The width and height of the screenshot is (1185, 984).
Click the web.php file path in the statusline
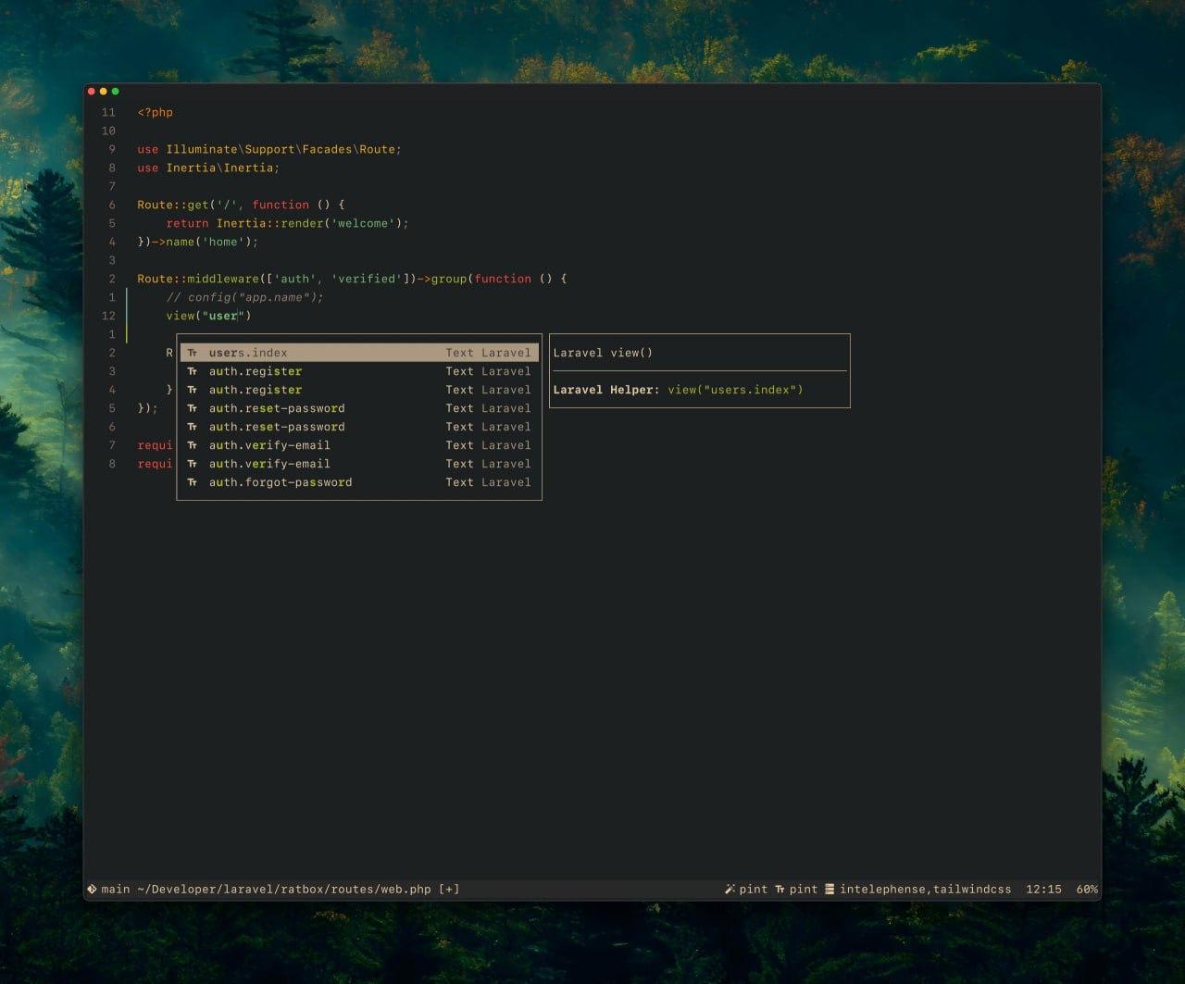[x=278, y=889]
